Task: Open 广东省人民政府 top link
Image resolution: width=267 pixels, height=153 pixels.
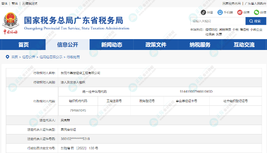Action: [255, 3]
